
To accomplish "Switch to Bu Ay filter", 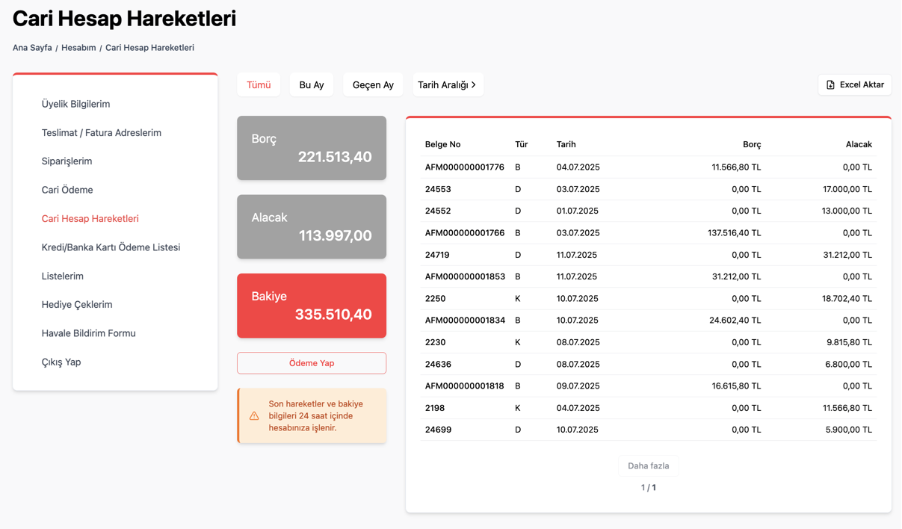I will 312,85.
